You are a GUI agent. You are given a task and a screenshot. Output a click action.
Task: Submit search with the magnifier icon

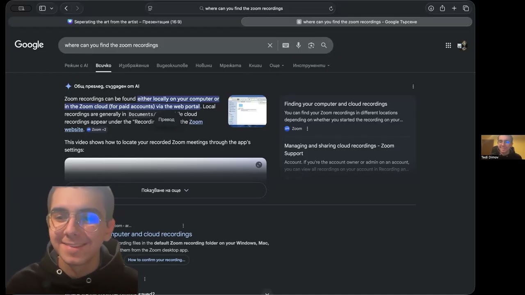click(324, 45)
